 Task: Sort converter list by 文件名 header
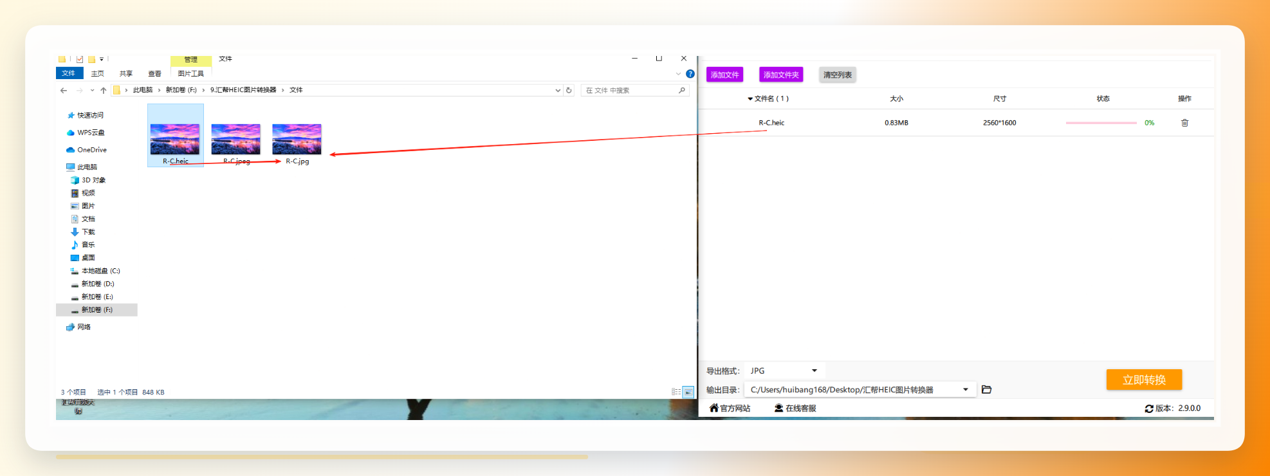point(768,98)
